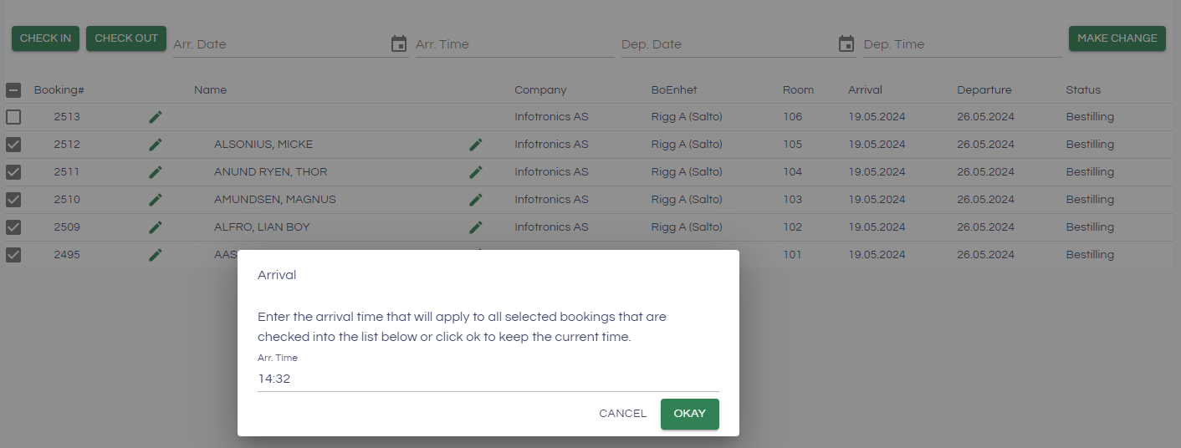Click the Arr. Time field showing 14:32
Image resolution: width=1181 pixels, height=448 pixels.
(488, 379)
